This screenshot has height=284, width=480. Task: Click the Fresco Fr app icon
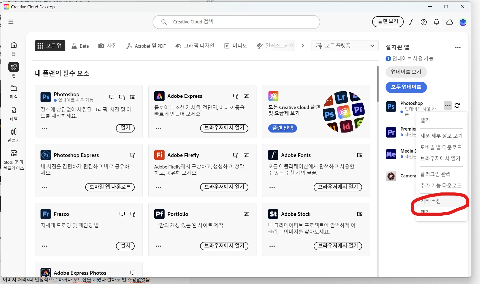[46, 214]
